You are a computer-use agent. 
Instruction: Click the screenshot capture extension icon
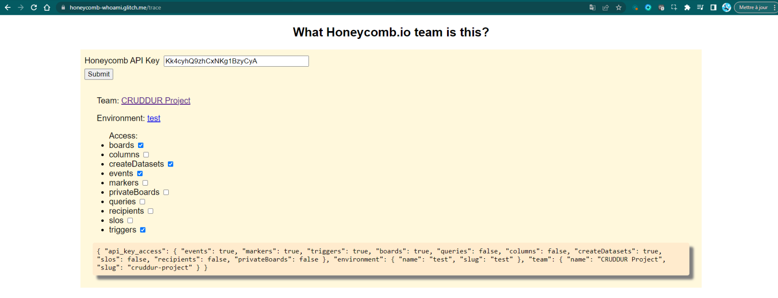(x=674, y=7)
